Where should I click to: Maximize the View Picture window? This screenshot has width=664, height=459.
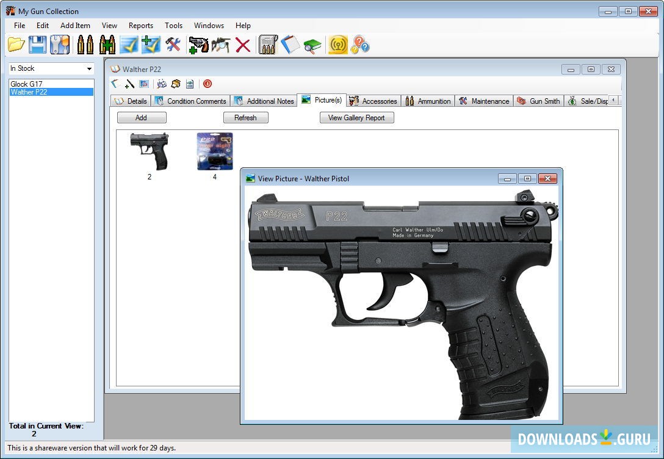pyautogui.click(x=527, y=178)
